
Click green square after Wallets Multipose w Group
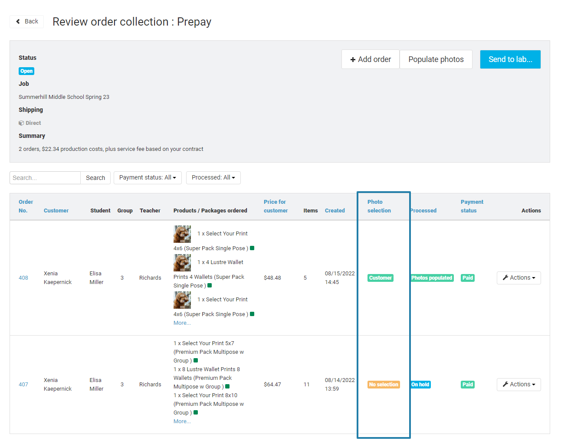[x=227, y=386]
